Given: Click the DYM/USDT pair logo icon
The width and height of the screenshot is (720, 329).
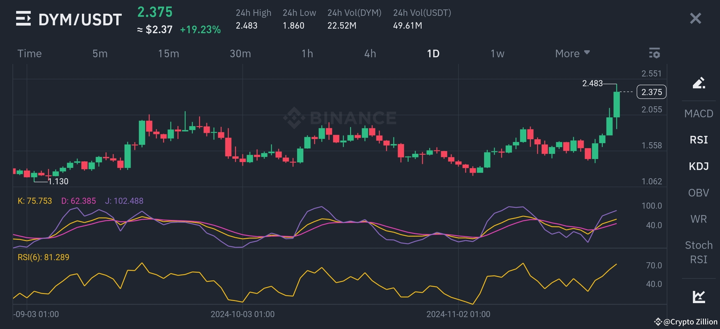Looking at the screenshot, I should tap(23, 19).
